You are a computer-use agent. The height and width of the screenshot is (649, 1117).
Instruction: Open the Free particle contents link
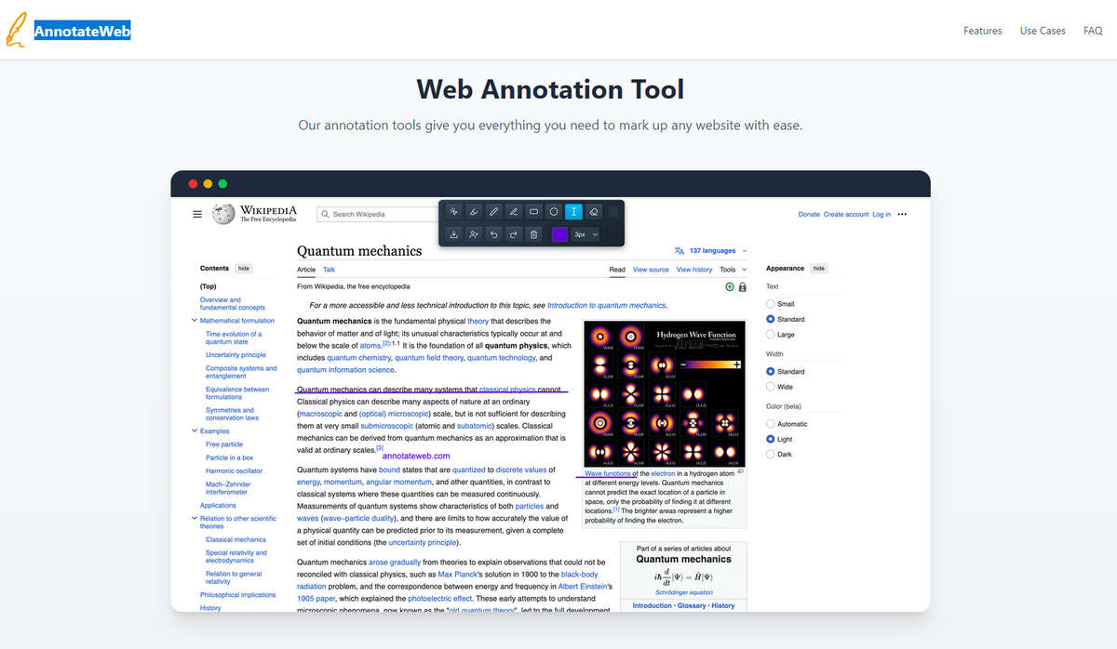[x=224, y=444]
